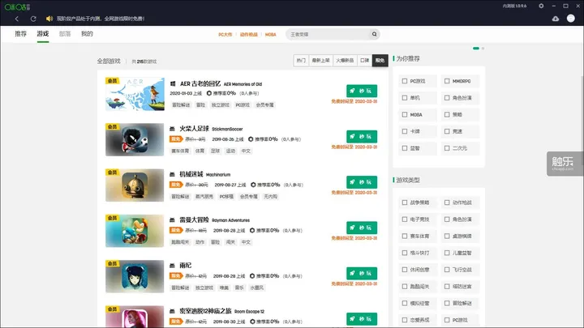Click the 限免 price badge on 火柴人足球
The height and width of the screenshot is (328, 584).
(176, 139)
